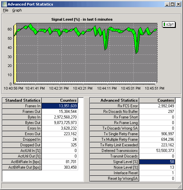Click the Deferred Transmissions row label
Viewport: 183px width, 190px height.
pyautogui.click(x=114, y=151)
